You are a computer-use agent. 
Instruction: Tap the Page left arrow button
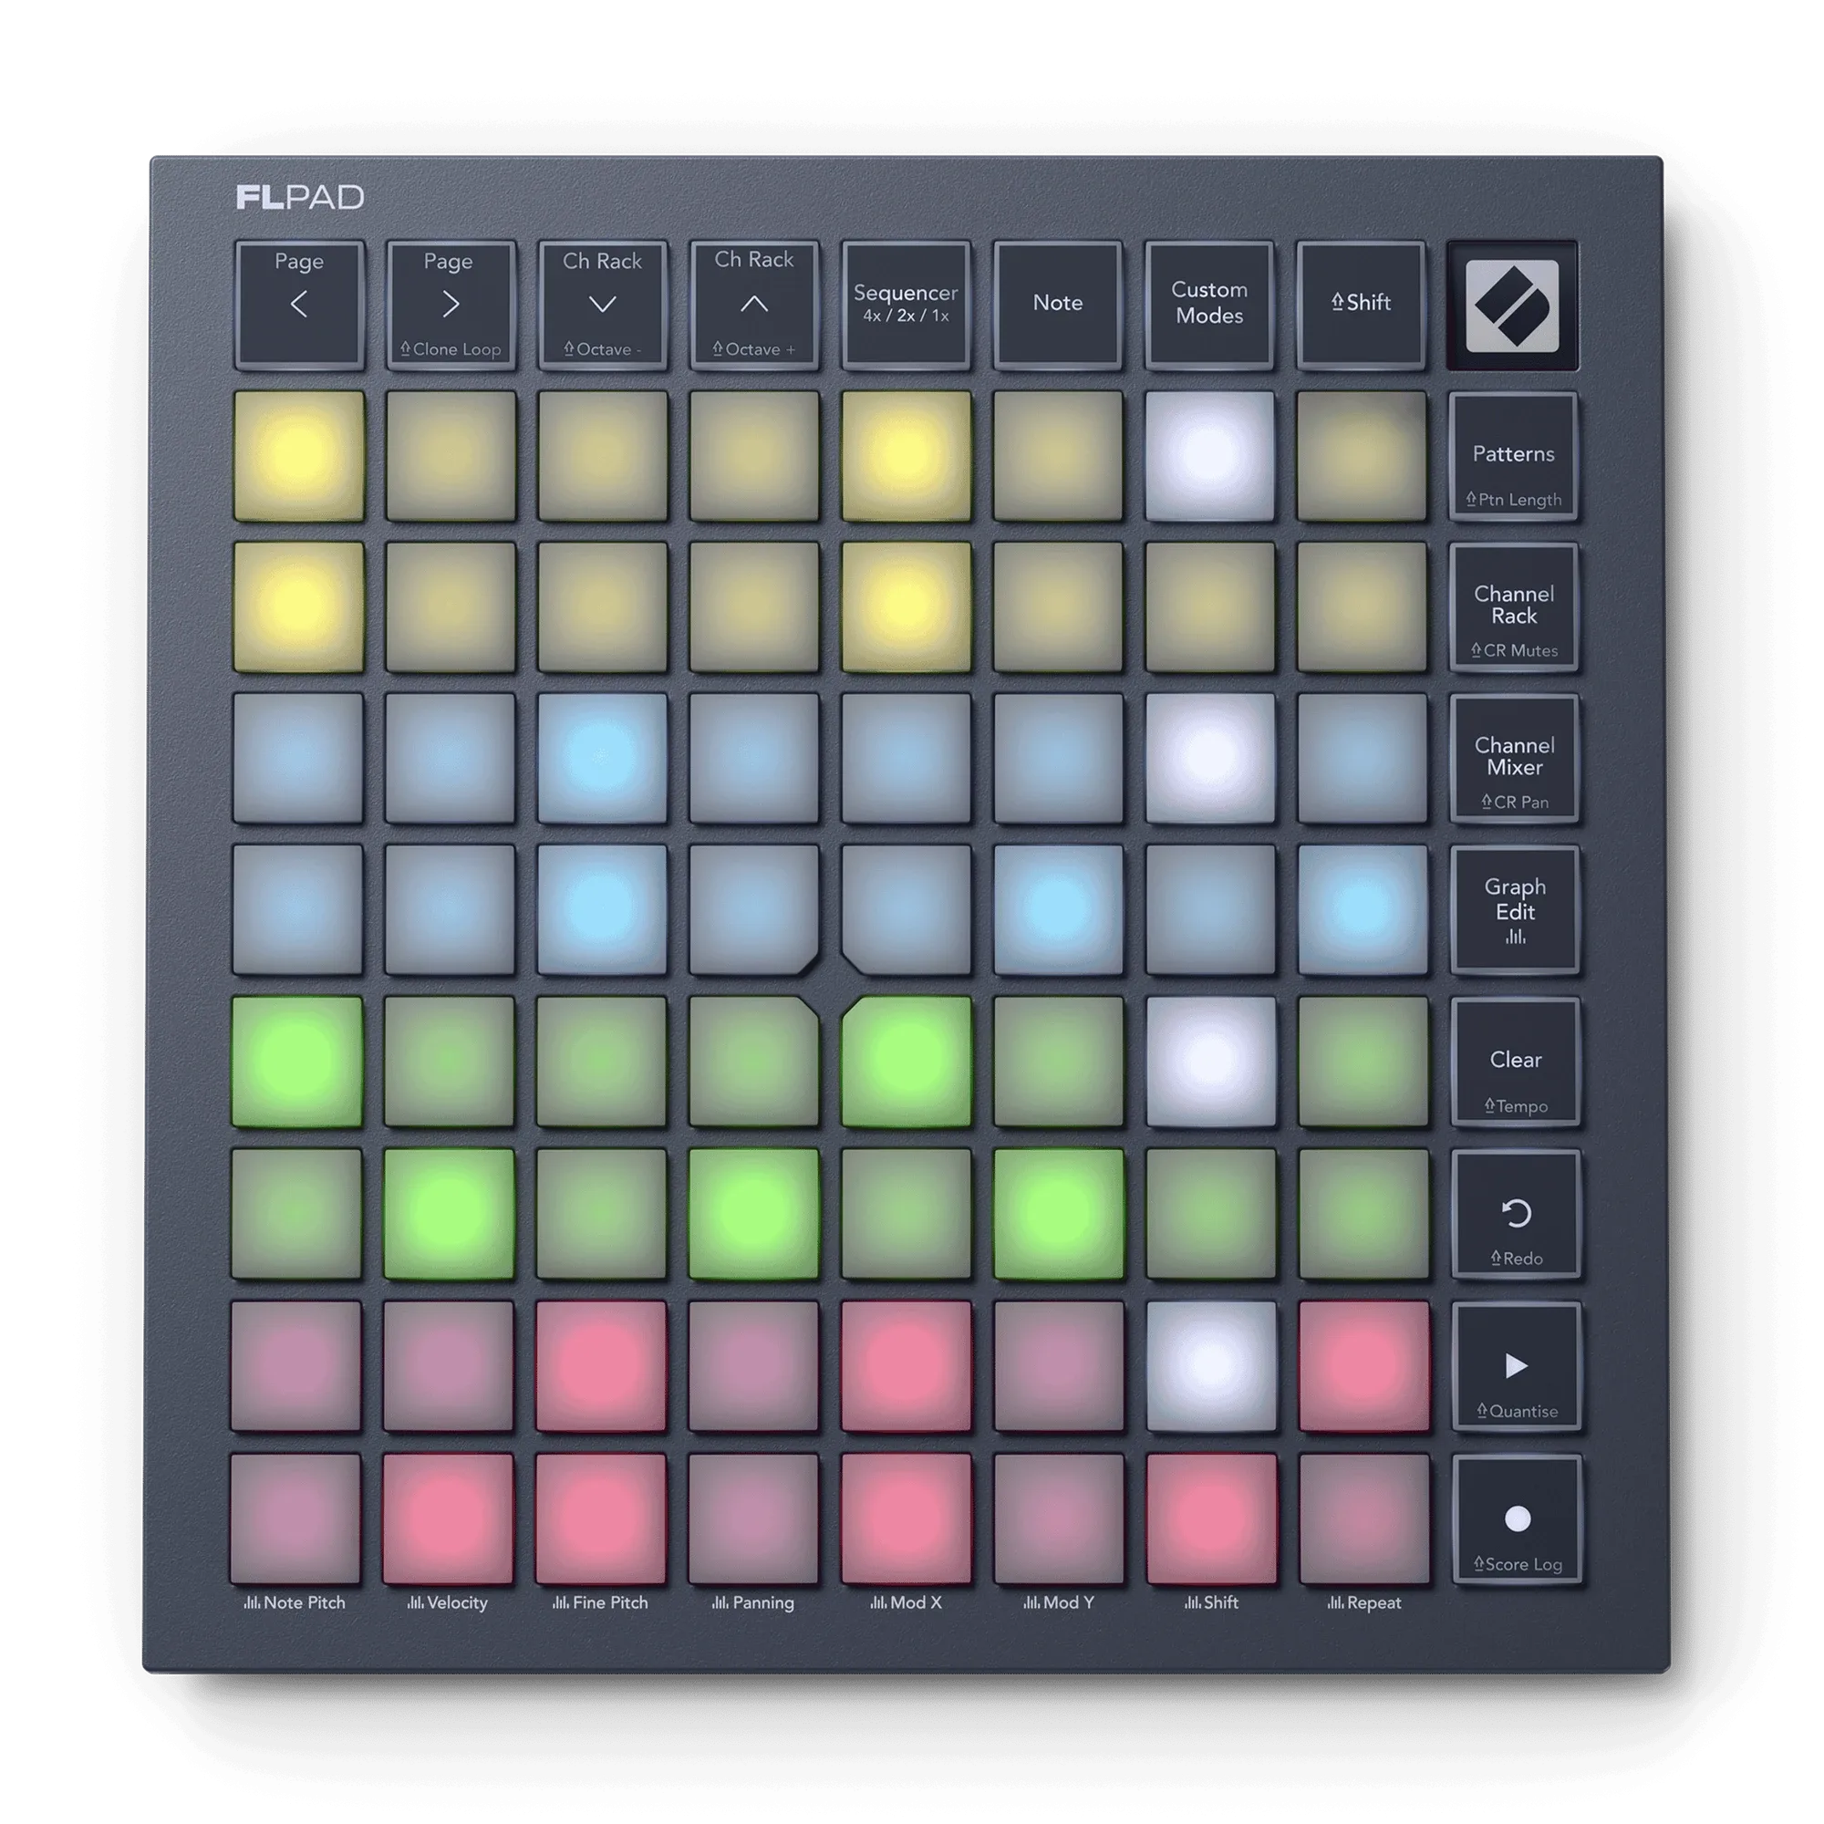pos(298,304)
